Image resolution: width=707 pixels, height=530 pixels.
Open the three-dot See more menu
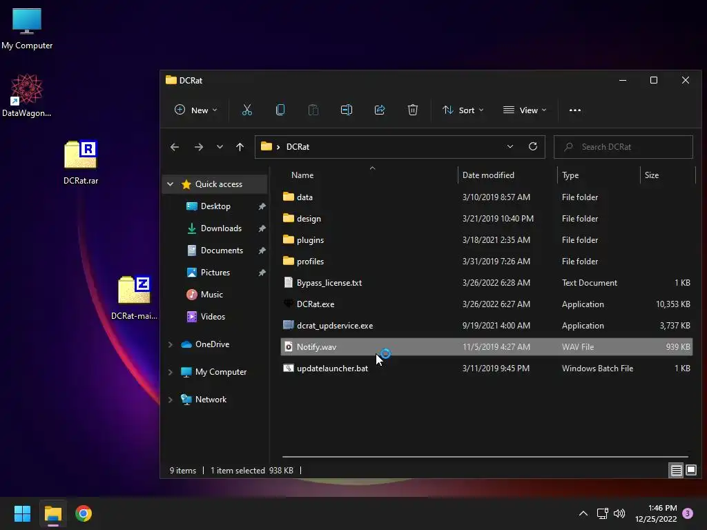coord(575,110)
